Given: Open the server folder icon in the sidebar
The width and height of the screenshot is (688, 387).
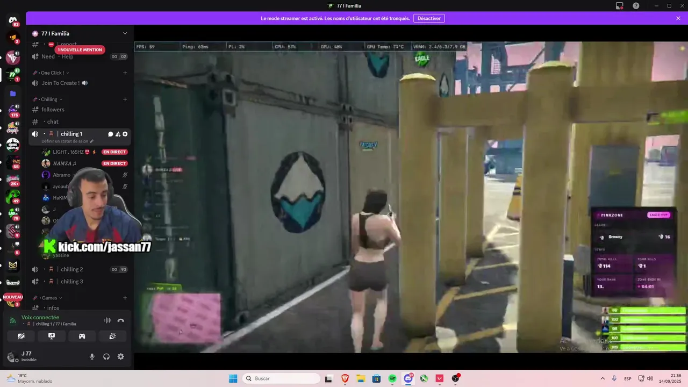Looking at the screenshot, I should click(13, 94).
